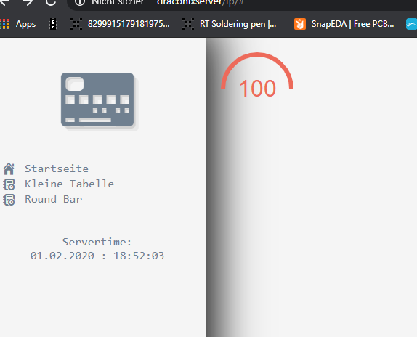This screenshot has height=337, width=417.
Task: Click the favicon beside RT Soldering pen bookmark
Action: 188,24
